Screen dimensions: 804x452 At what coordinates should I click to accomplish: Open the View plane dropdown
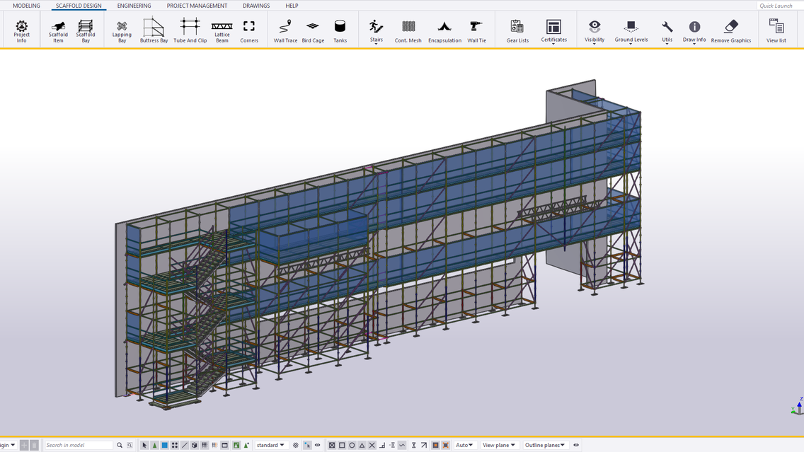(499, 445)
